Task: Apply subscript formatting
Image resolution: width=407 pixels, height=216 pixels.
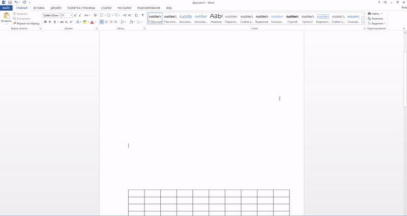Action: (67, 22)
